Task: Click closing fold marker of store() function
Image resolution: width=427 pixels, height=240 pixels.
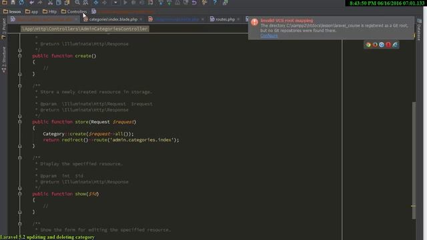Action: [19, 146]
